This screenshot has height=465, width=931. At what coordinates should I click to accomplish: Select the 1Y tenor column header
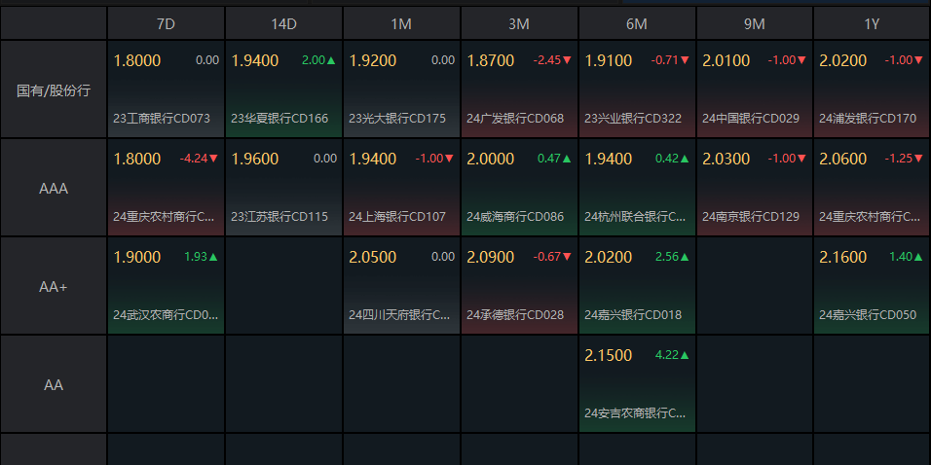[x=872, y=23]
